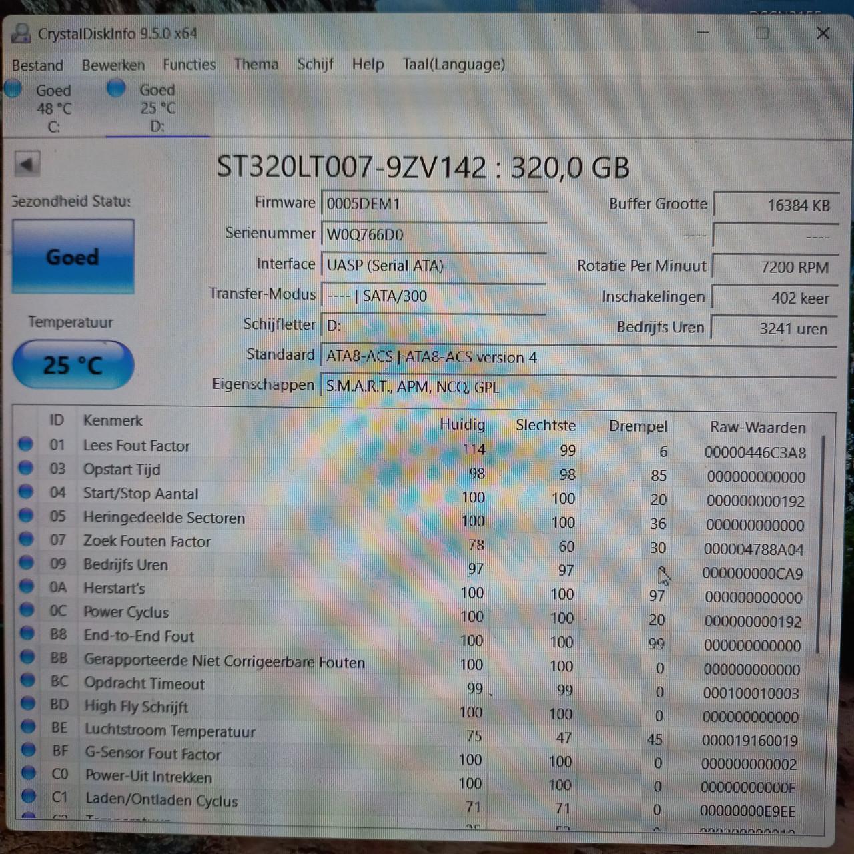Click the Drempel column header

coord(638,426)
